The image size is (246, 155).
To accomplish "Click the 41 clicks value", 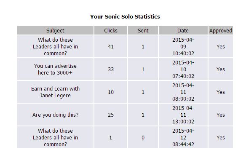I will [111, 47].
